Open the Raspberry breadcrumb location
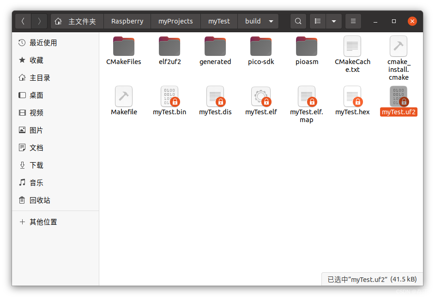 click(x=127, y=21)
